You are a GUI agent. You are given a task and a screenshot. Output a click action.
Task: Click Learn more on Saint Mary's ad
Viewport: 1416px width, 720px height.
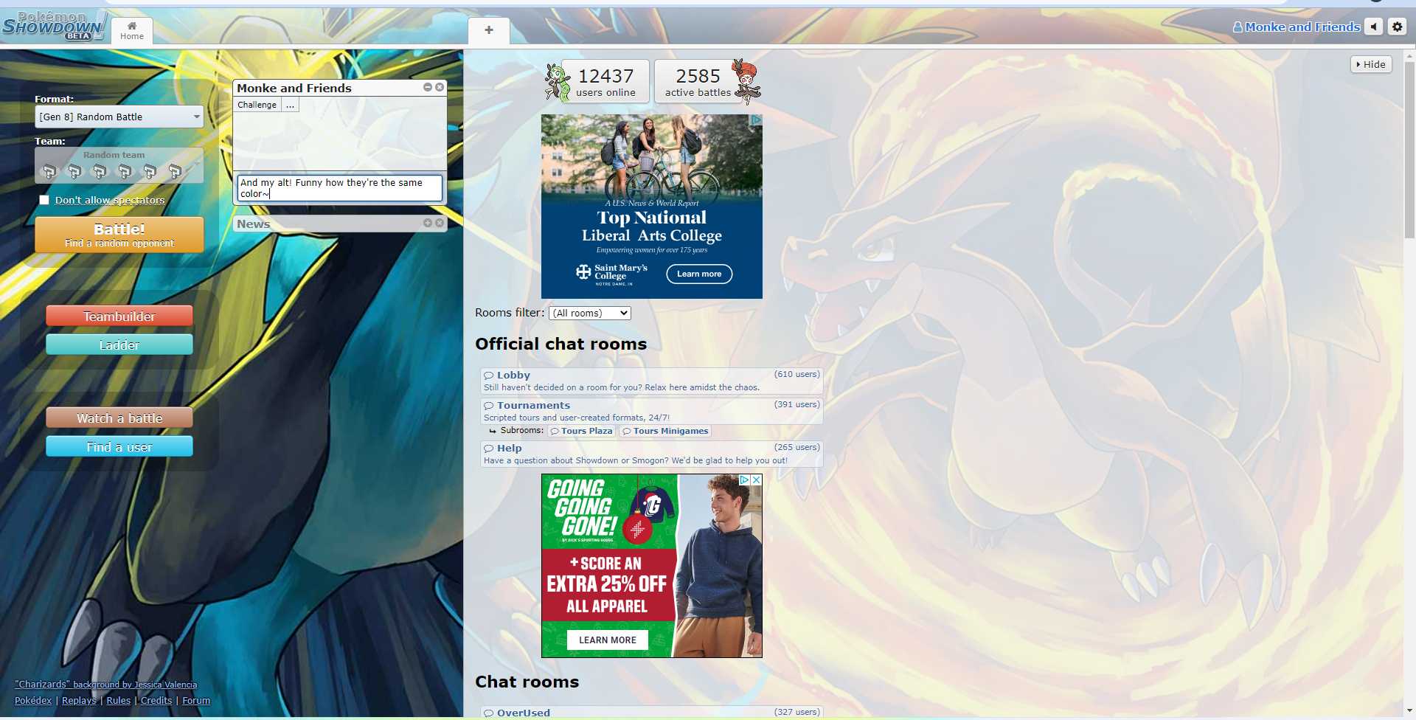(699, 274)
